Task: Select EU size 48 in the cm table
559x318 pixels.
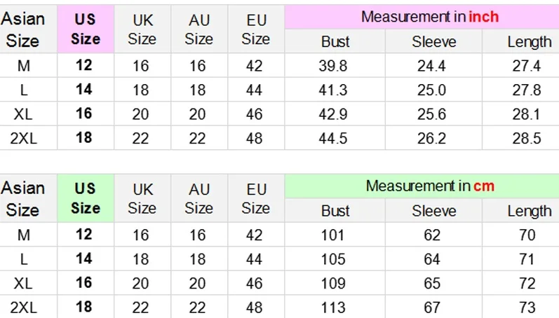Action: pyautogui.click(x=254, y=307)
